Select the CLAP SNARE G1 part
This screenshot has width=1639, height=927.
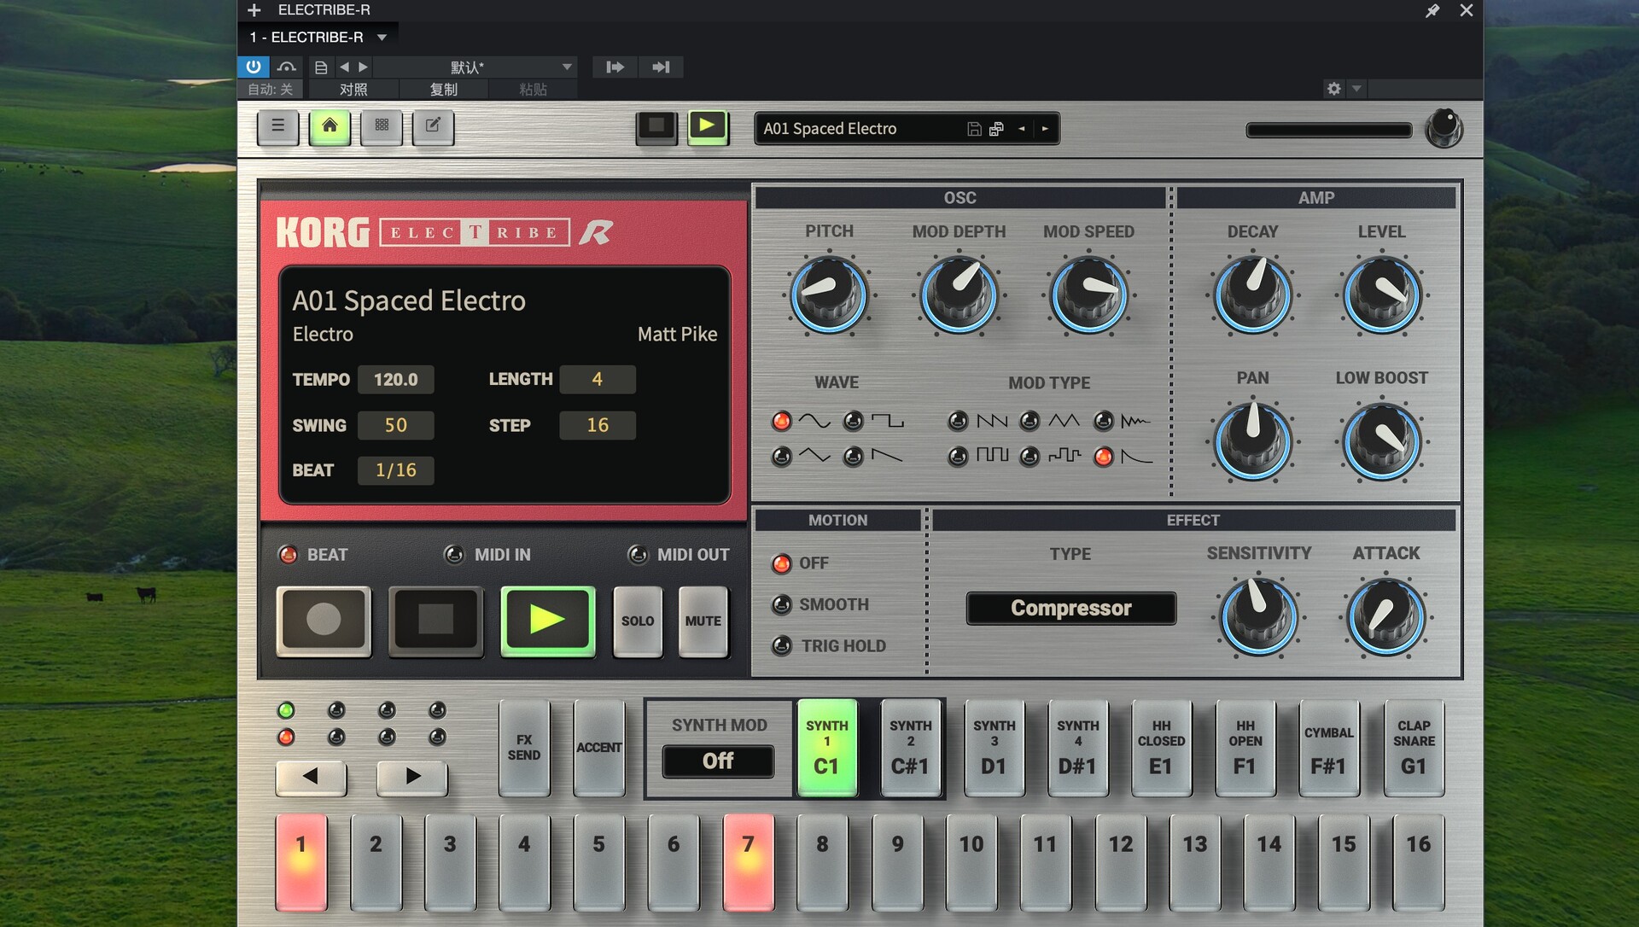click(1414, 748)
